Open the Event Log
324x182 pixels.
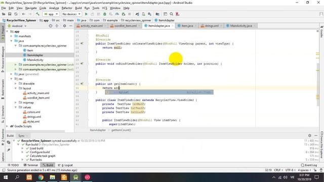[x=309, y=165]
